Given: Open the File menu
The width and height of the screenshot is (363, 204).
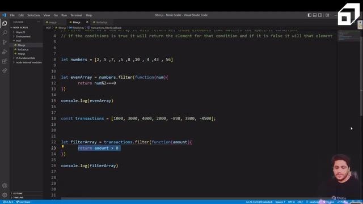Looking at the screenshot, I should [x=12, y=15].
